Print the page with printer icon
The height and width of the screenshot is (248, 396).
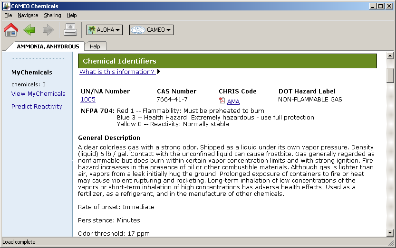(70, 30)
